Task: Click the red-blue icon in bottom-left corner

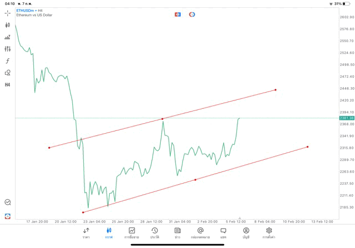Action: (x=8, y=216)
